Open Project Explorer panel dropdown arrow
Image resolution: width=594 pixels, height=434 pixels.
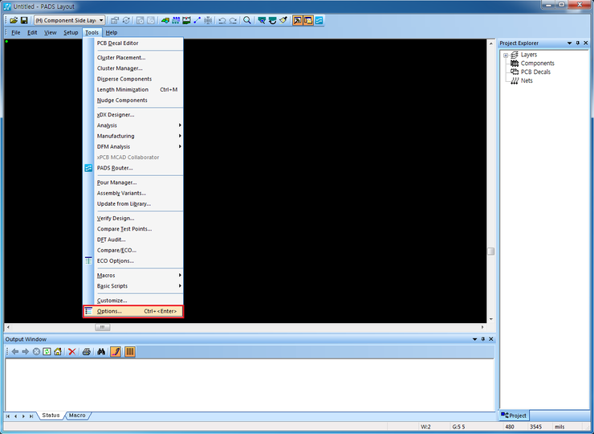(x=569, y=43)
